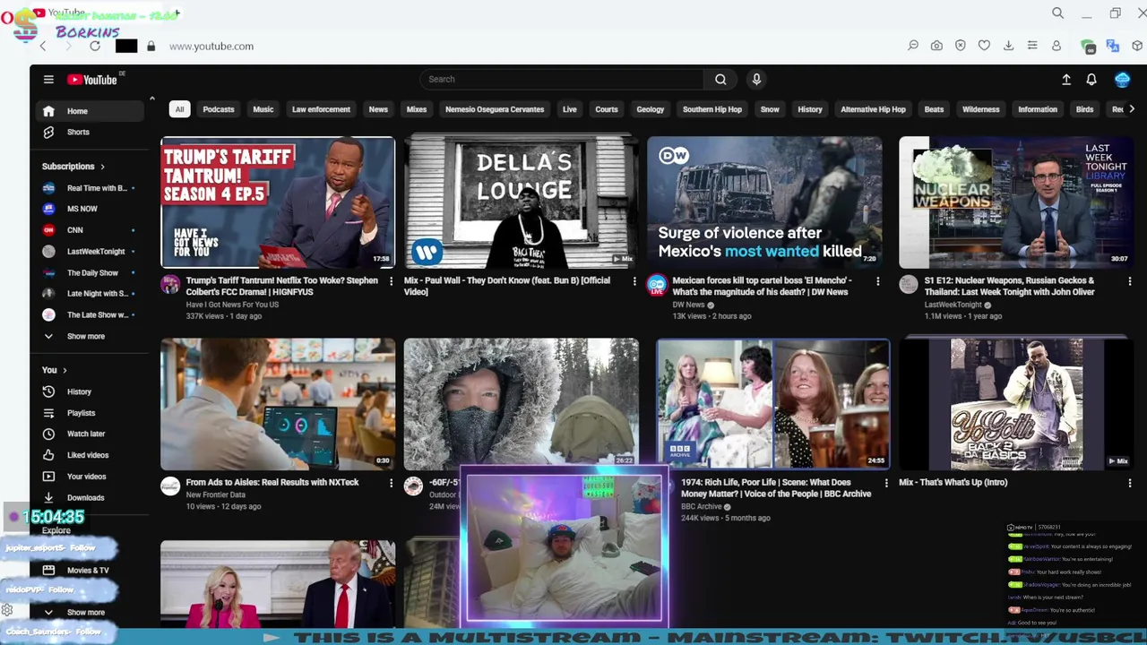Select the Nemesio Oseguera Cervantes chip
This screenshot has width=1147, height=645.
495,109
